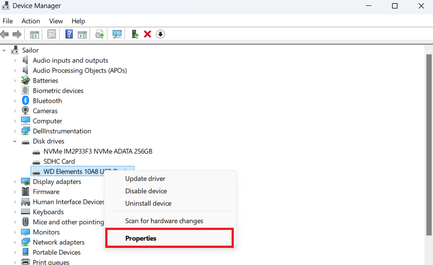Click the Sailor computer root icon
This screenshot has height=265, width=433.
(x=15, y=50)
